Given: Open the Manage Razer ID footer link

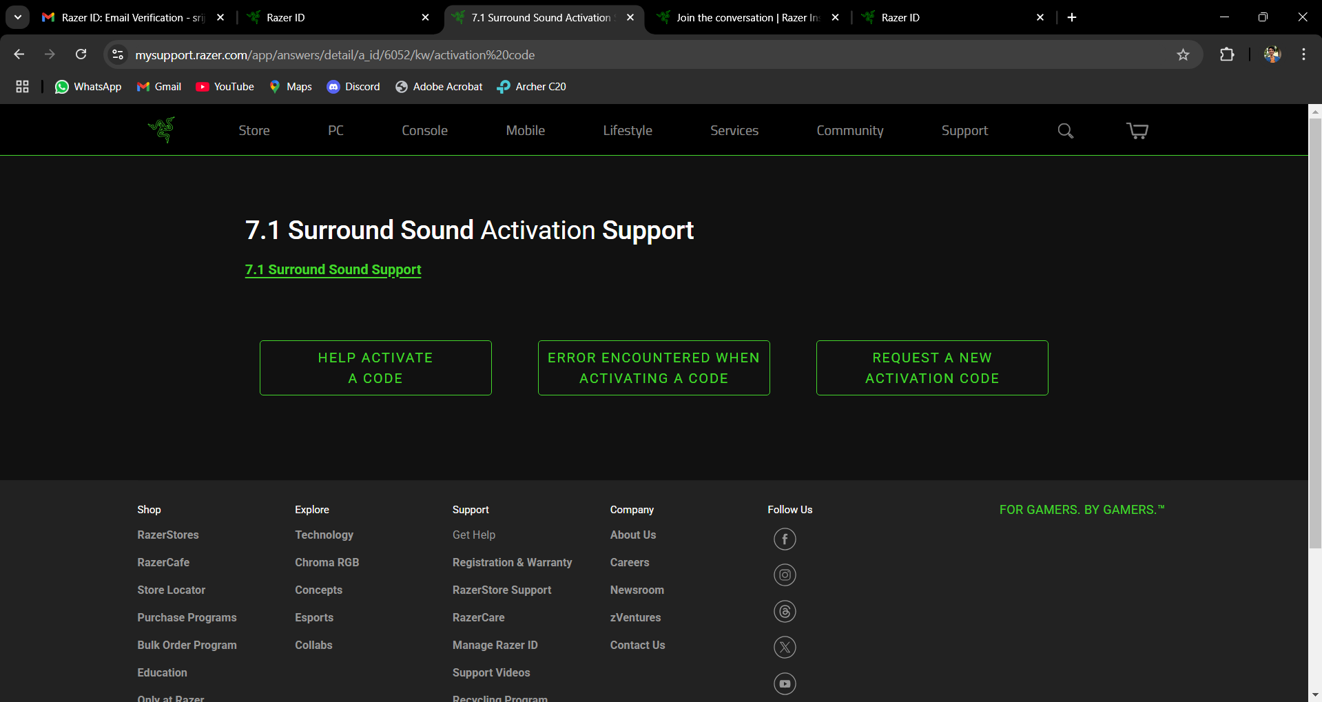Looking at the screenshot, I should pyautogui.click(x=495, y=645).
